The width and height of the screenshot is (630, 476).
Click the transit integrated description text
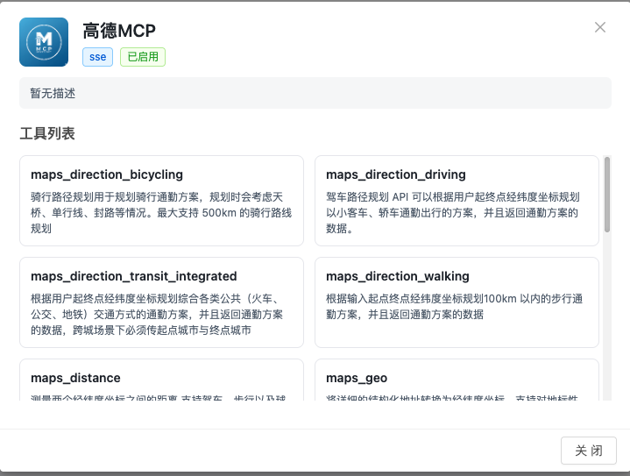(161, 315)
